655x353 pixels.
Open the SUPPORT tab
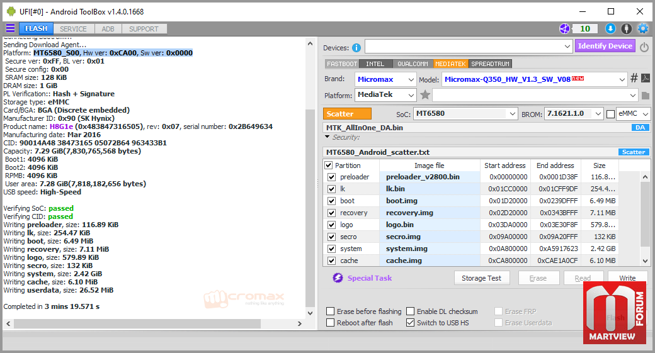click(x=144, y=29)
